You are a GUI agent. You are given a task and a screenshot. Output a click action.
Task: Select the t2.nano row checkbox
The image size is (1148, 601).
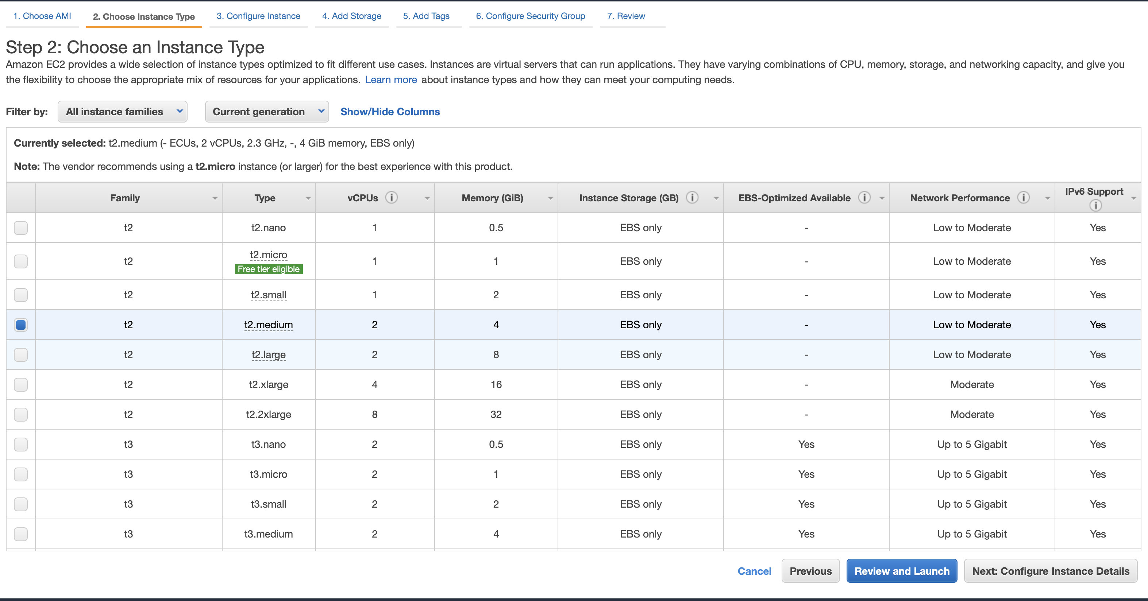click(20, 228)
